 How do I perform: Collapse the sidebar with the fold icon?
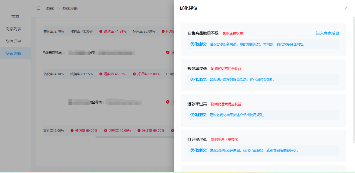38,8
